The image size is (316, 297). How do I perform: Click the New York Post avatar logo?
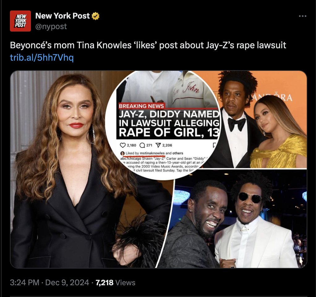pos(20,21)
